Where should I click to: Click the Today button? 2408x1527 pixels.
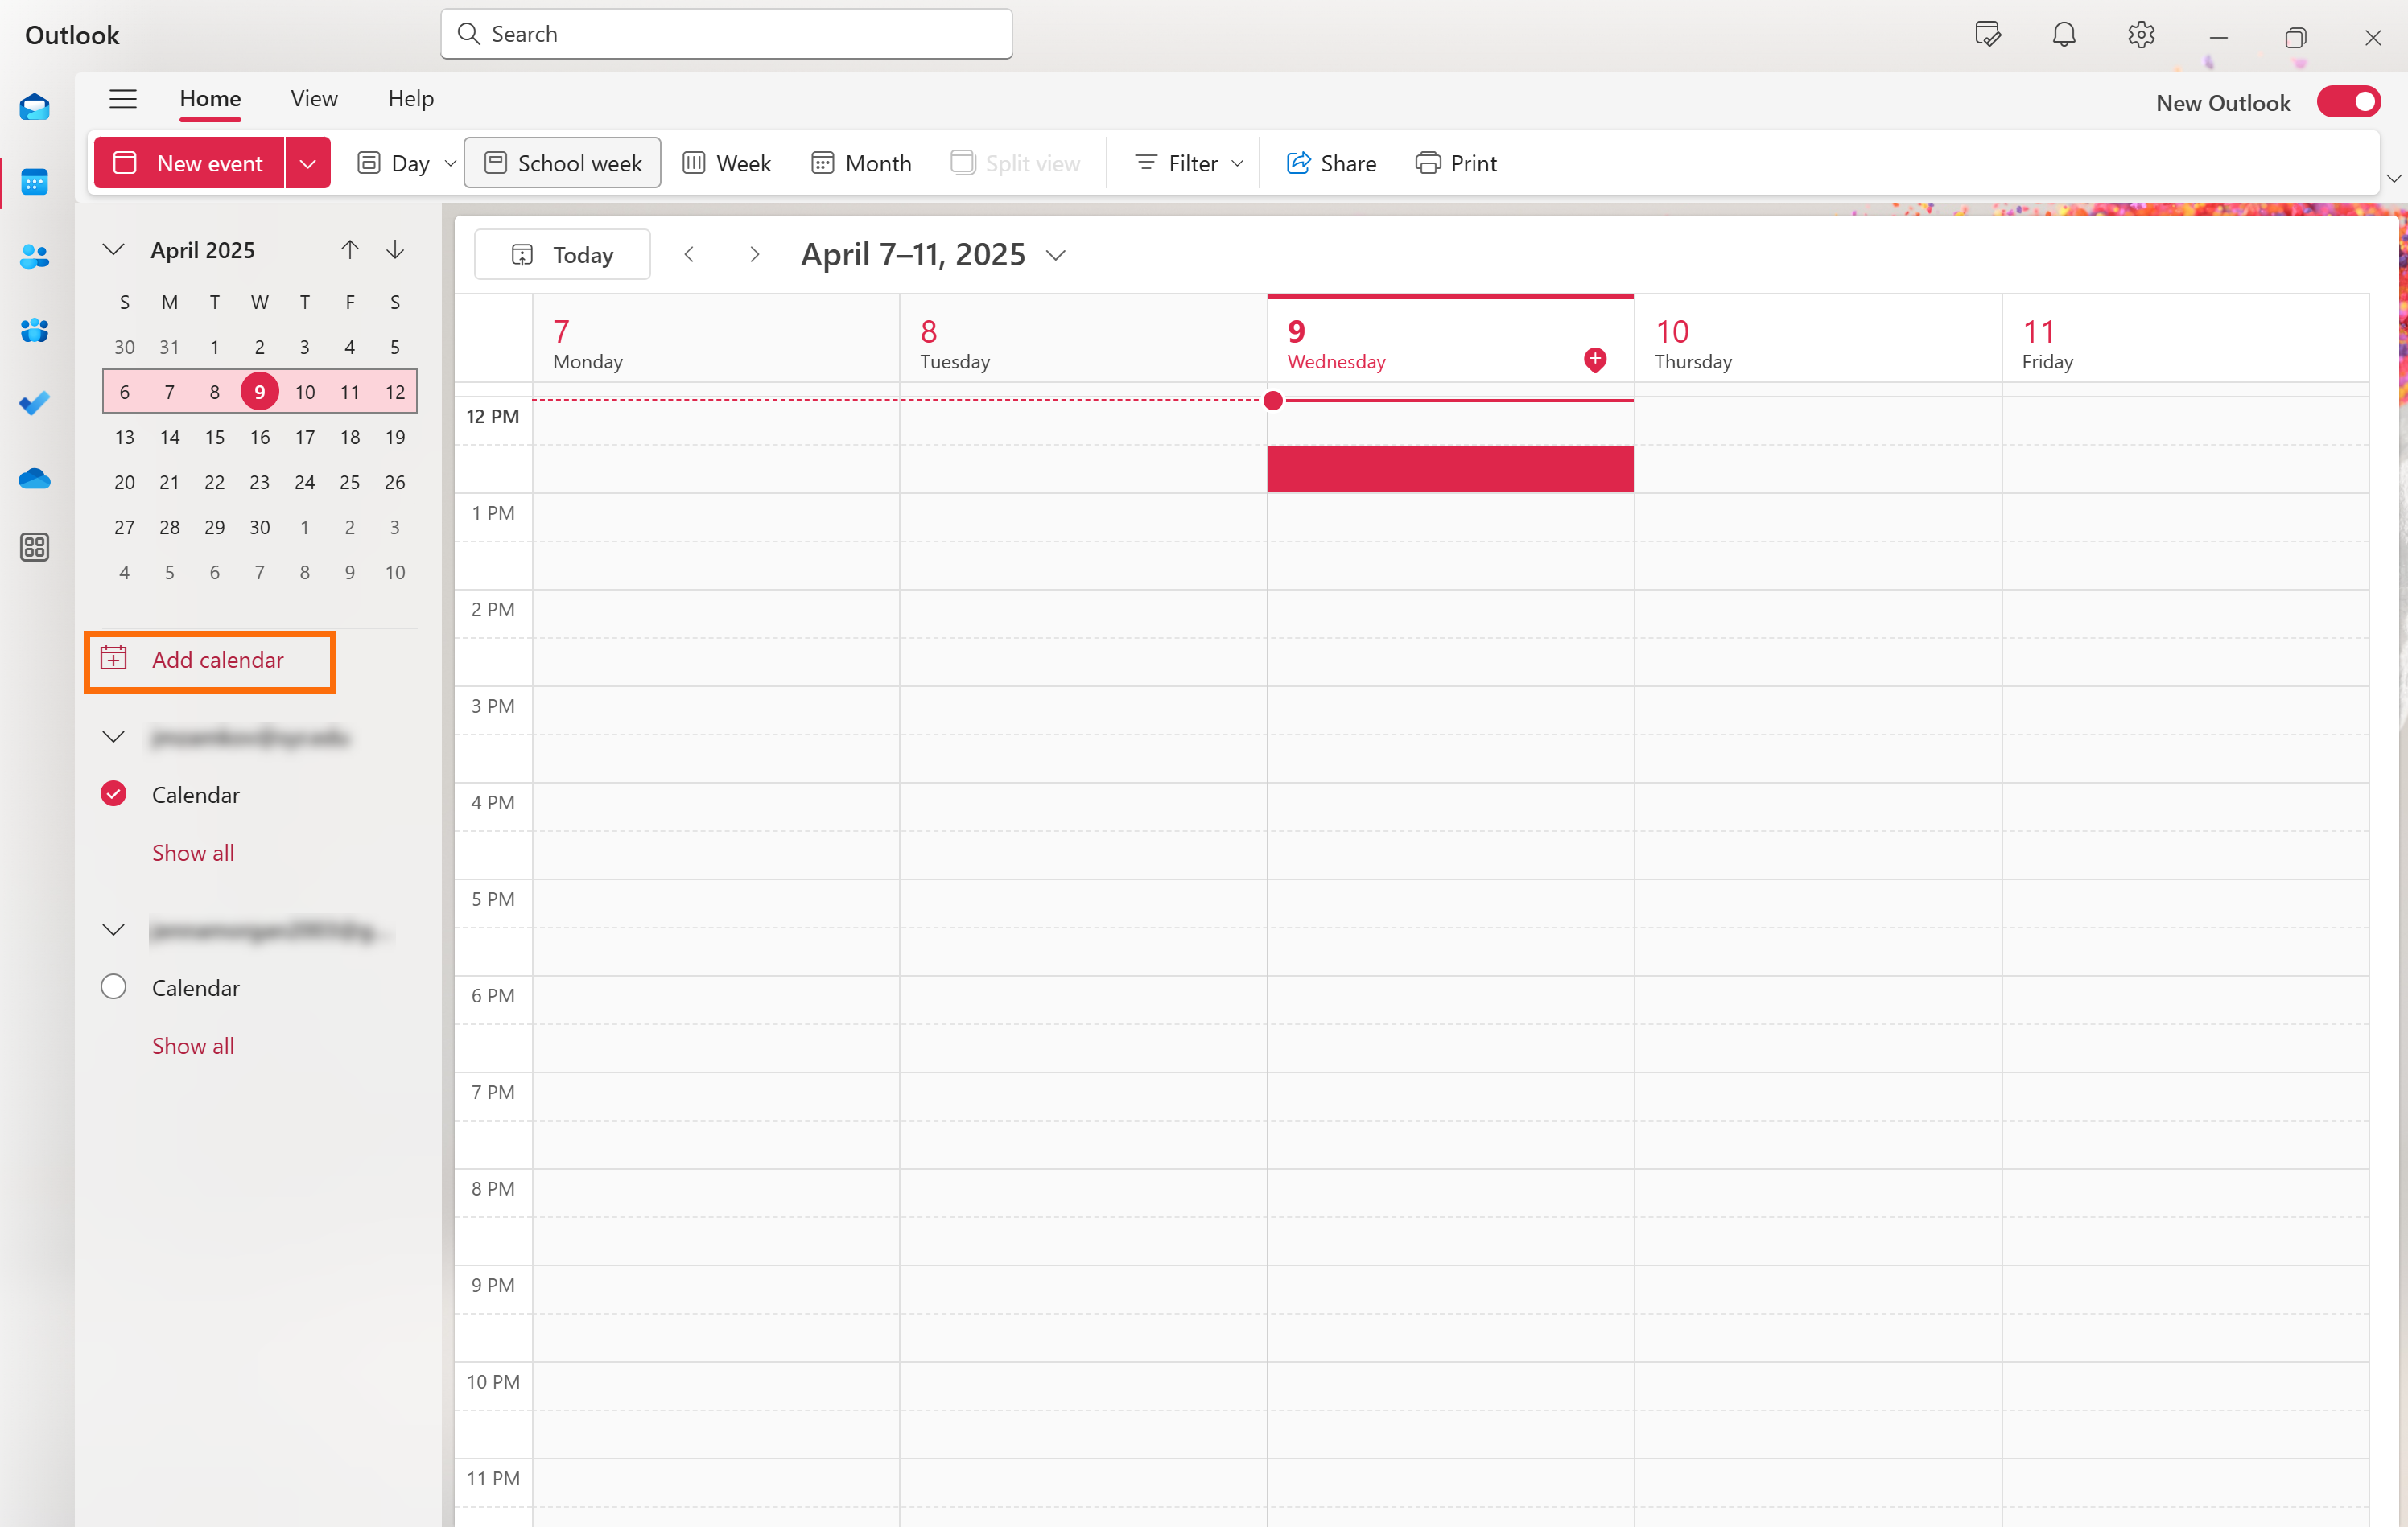tap(562, 255)
